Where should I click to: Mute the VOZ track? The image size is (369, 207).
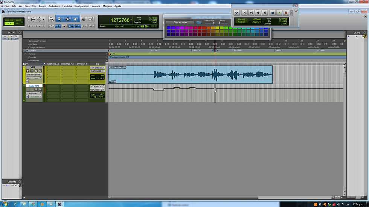40,71
